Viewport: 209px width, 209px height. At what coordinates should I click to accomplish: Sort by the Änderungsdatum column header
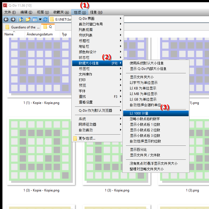[x=42, y=34]
